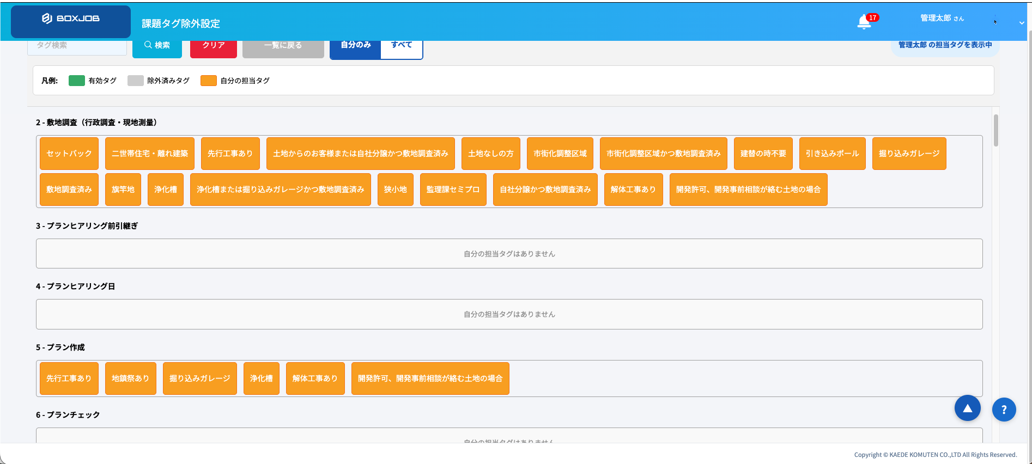Click the 4 - プランヒアリング日 heading

coord(76,286)
